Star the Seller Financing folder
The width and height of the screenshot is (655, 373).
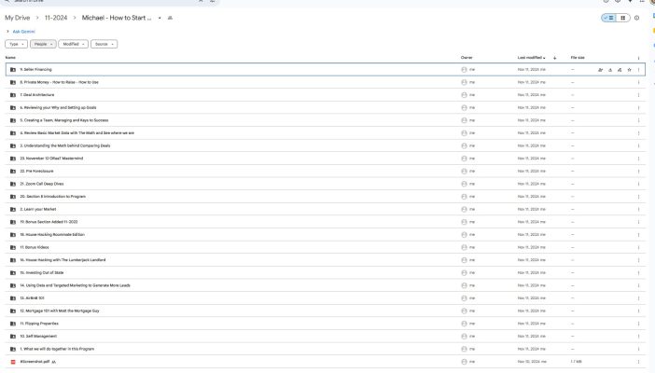630,70
